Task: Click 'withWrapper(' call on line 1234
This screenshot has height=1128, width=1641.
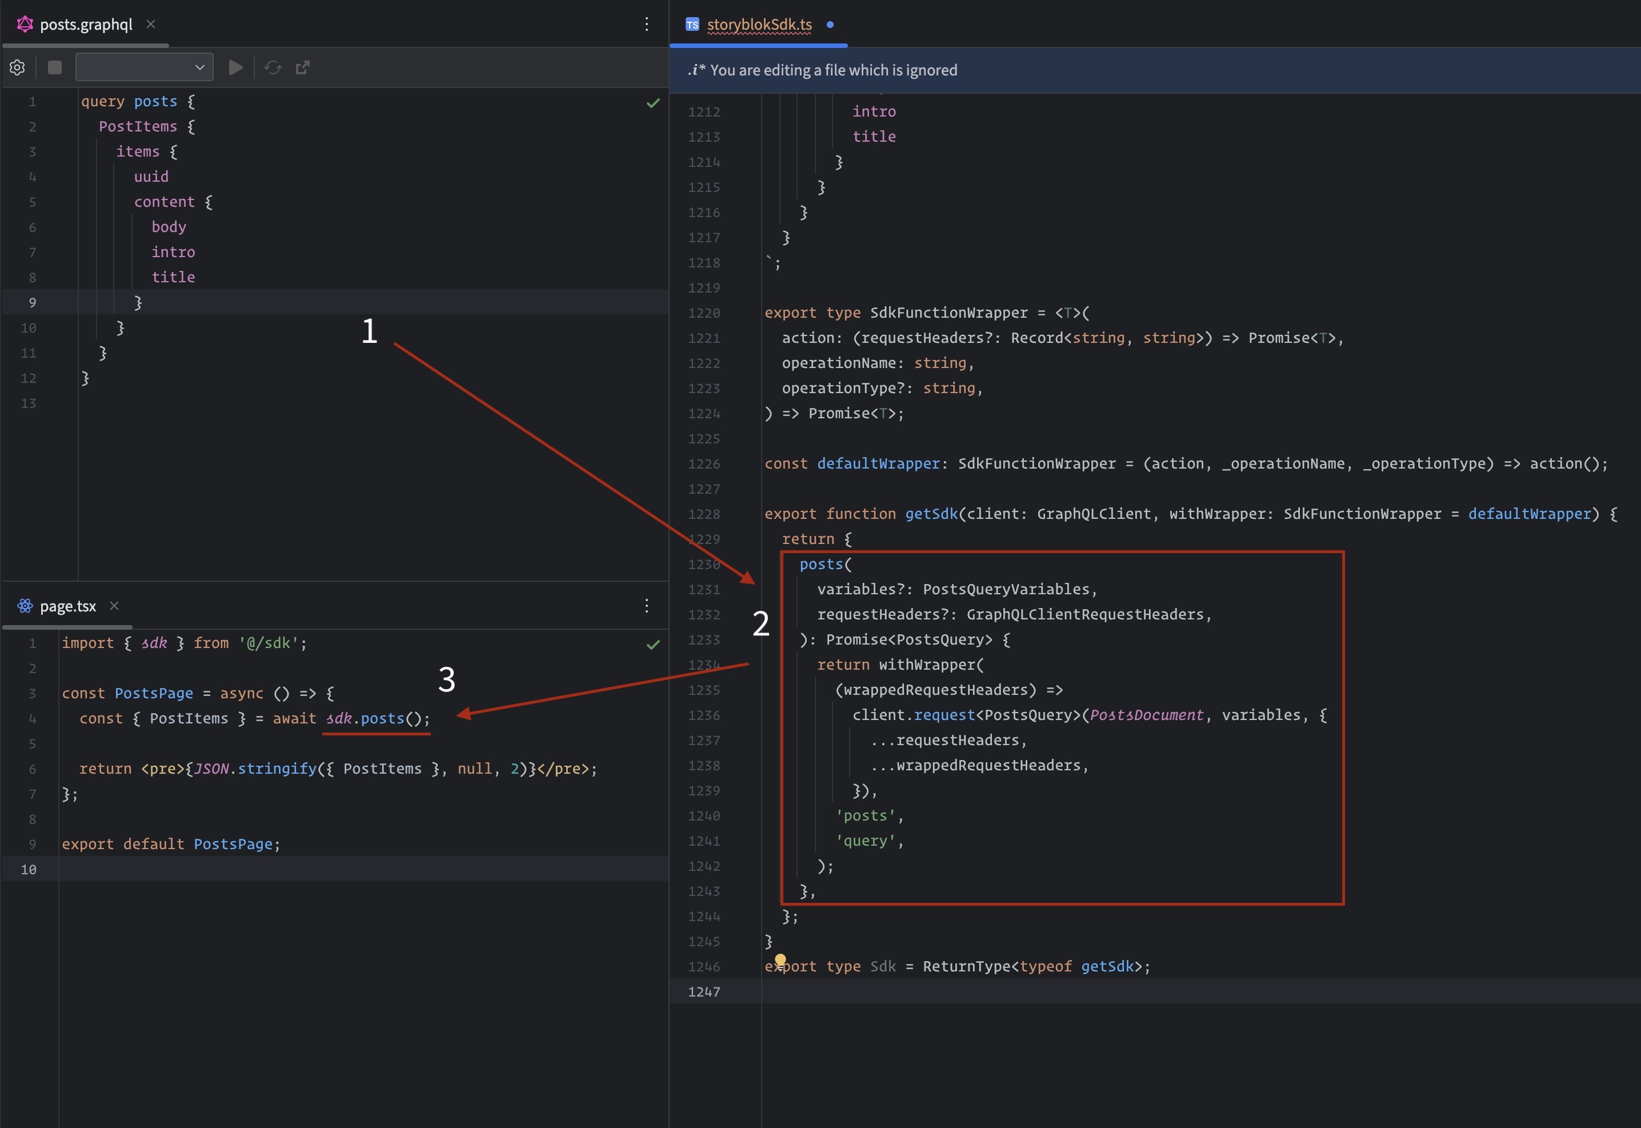Action: coord(931,665)
